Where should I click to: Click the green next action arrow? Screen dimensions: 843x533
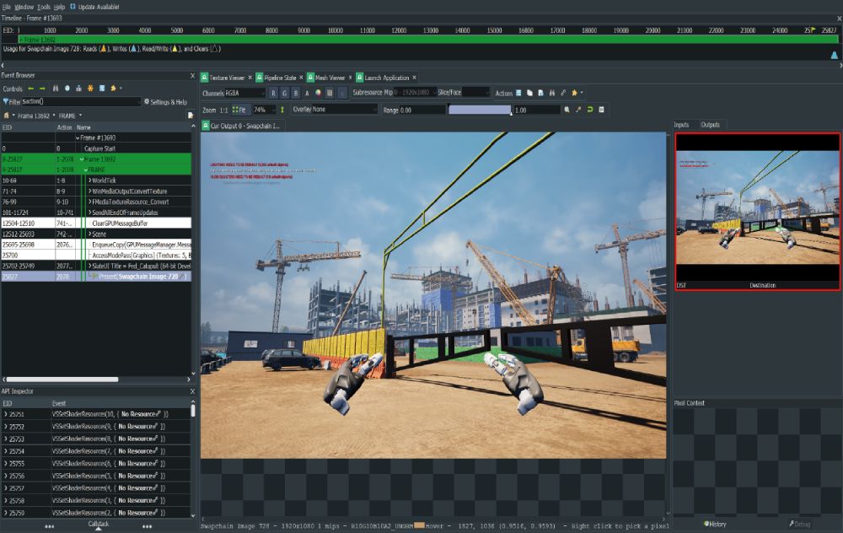coord(43,89)
